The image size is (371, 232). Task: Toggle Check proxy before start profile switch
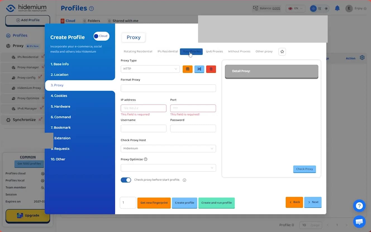[x=126, y=180]
